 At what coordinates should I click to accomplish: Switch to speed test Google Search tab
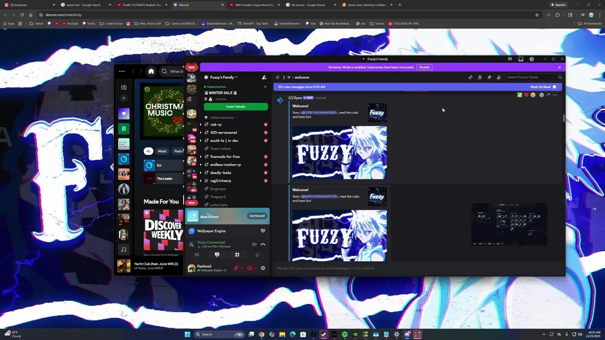point(86,5)
